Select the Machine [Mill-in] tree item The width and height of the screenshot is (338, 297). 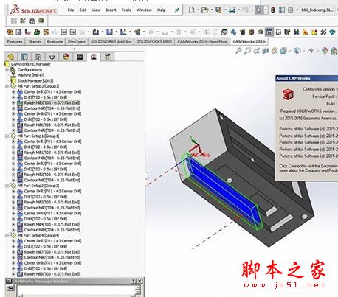31,75
